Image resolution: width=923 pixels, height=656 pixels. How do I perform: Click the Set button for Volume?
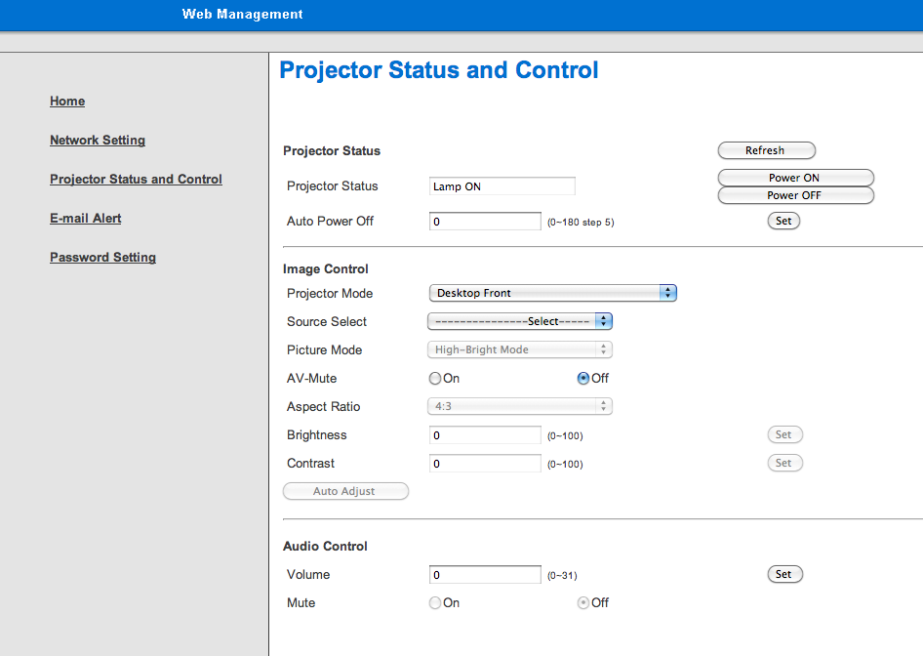pos(784,574)
